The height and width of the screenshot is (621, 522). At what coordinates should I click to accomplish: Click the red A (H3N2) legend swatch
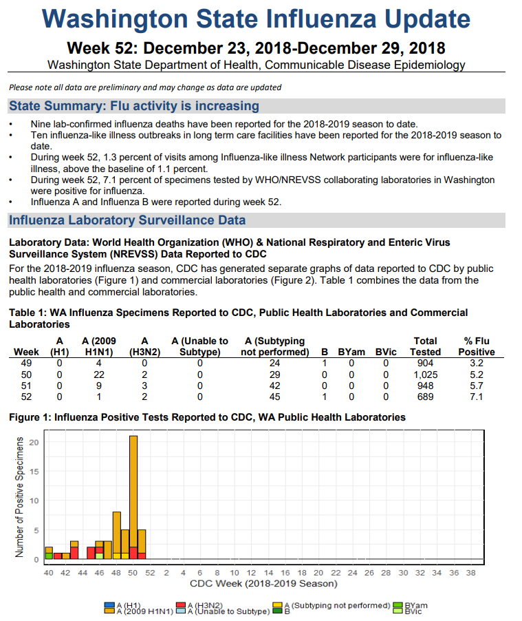(182, 605)
